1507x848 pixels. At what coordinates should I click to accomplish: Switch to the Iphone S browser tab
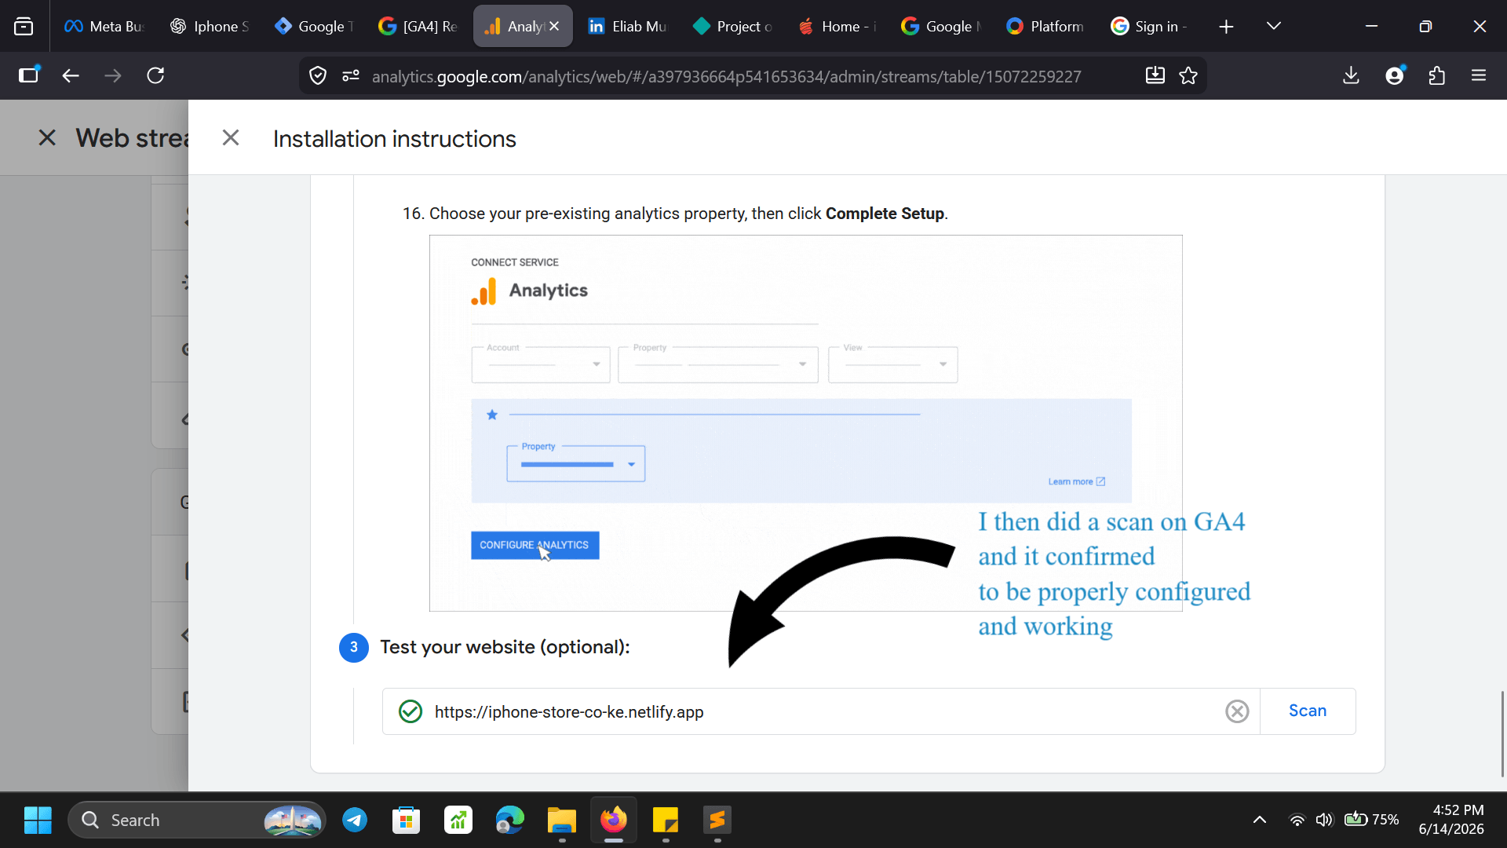(210, 26)
